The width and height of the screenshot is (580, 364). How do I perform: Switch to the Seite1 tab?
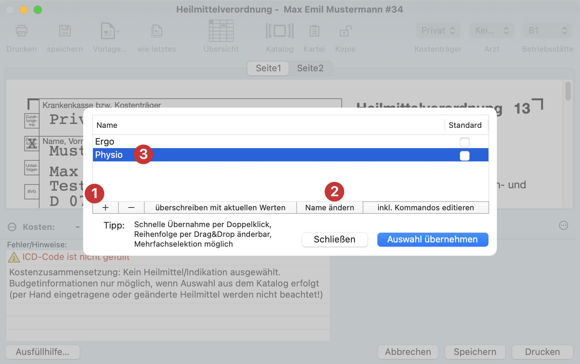pyautogui.click(x=268, y=68)
